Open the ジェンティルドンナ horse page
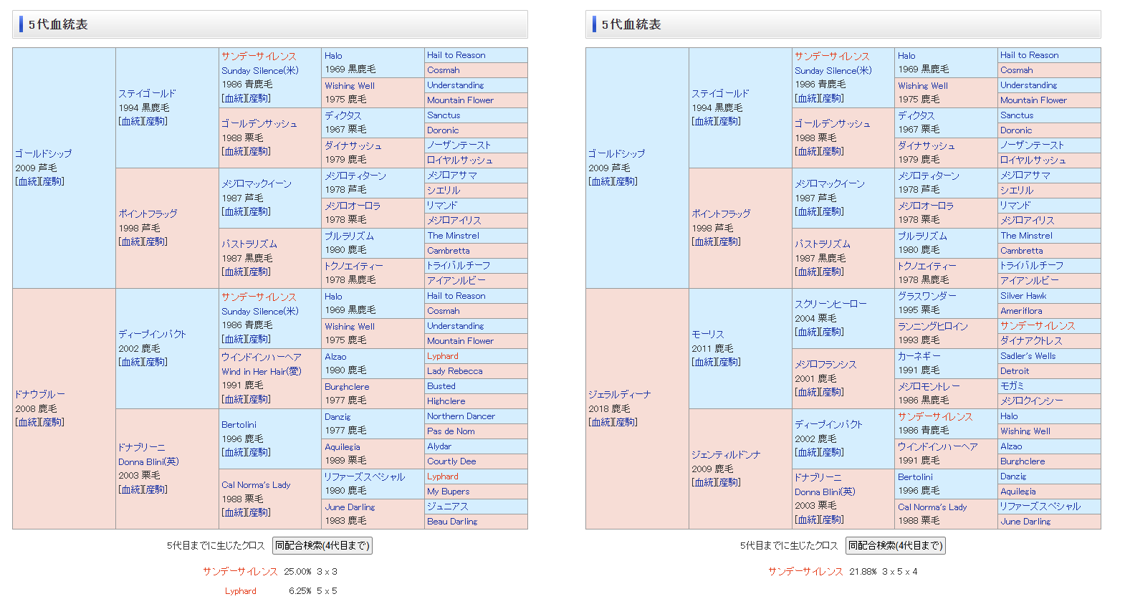The image size is (1130, 599). pos(726,454)
